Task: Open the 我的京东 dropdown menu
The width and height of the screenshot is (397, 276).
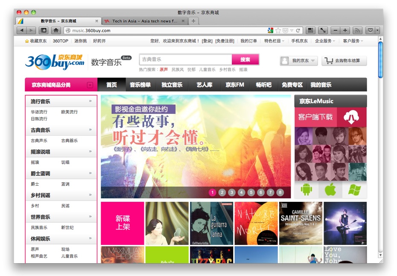Action: click(299, 61)
